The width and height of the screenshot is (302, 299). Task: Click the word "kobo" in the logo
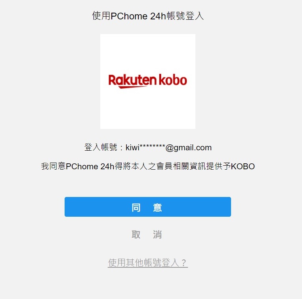pos(173,80)
